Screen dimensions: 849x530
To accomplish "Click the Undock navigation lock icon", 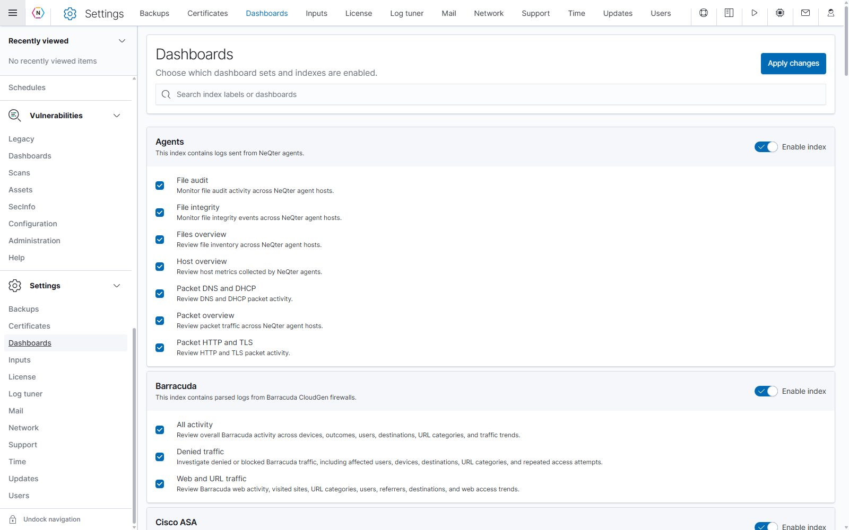I will click(x=13, y=519).
